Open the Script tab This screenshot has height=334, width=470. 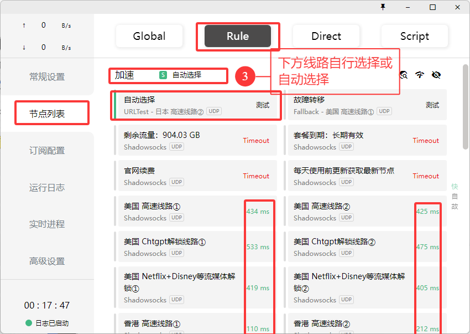click(x=414, y=36)
